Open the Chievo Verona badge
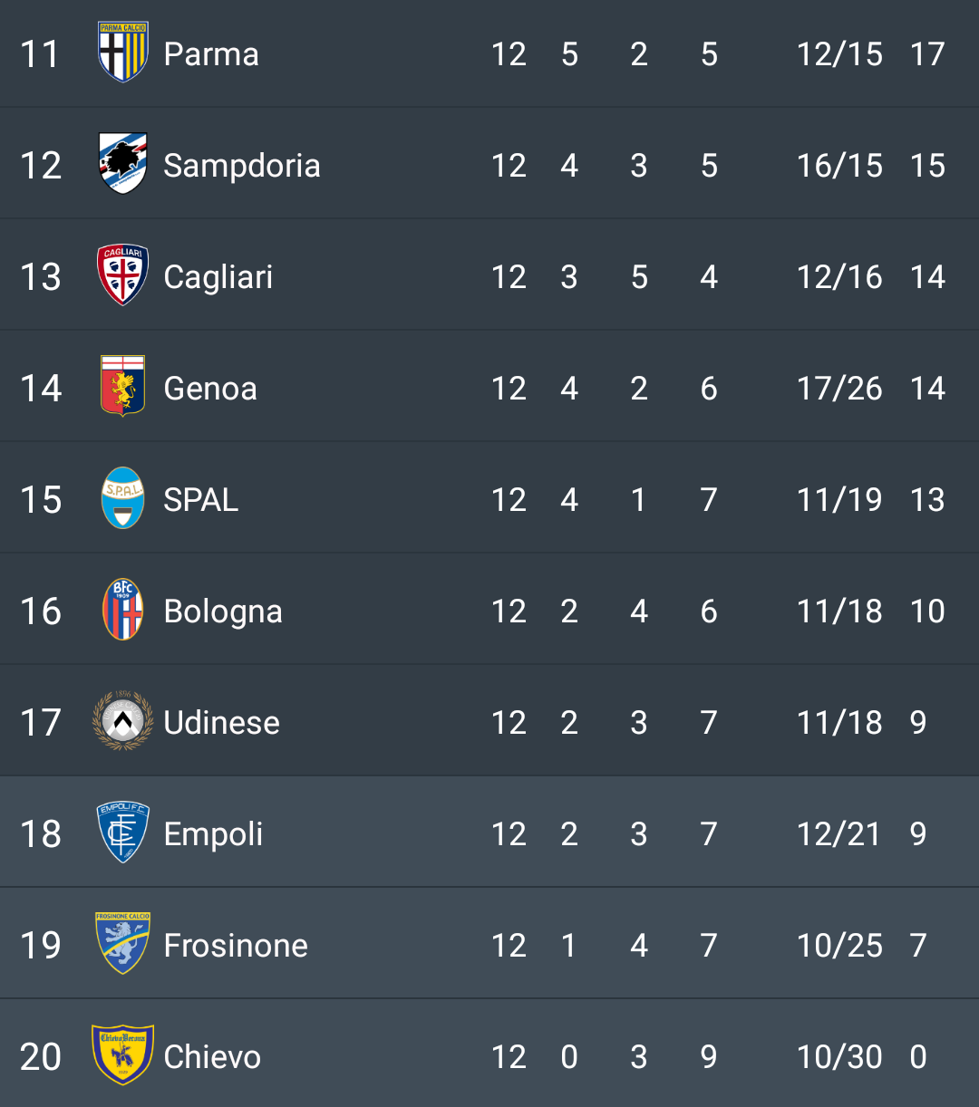Screen dimensions: 979x1107 [123, 1055]
